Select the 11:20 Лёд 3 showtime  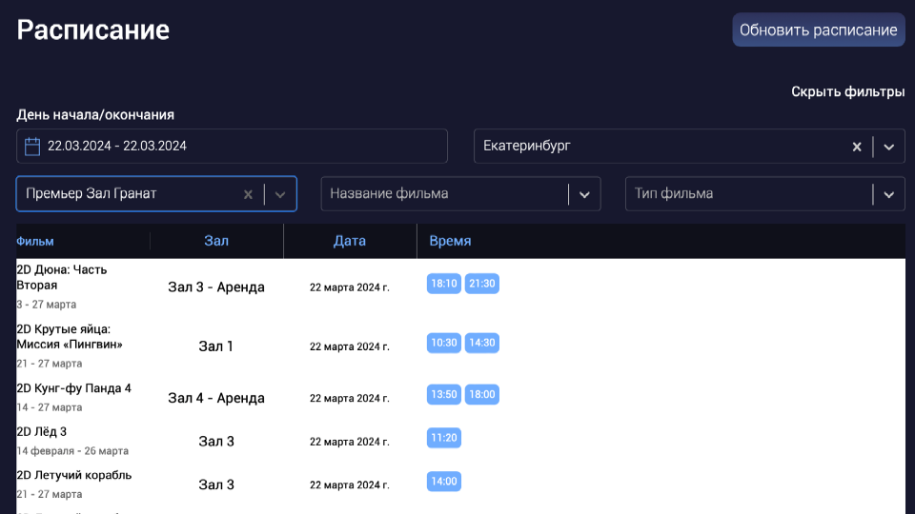[x=444, y=438]
